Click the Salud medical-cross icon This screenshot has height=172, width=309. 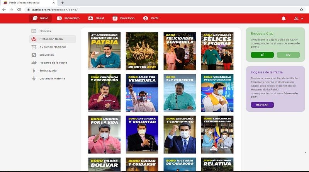[x=90, y=18]
